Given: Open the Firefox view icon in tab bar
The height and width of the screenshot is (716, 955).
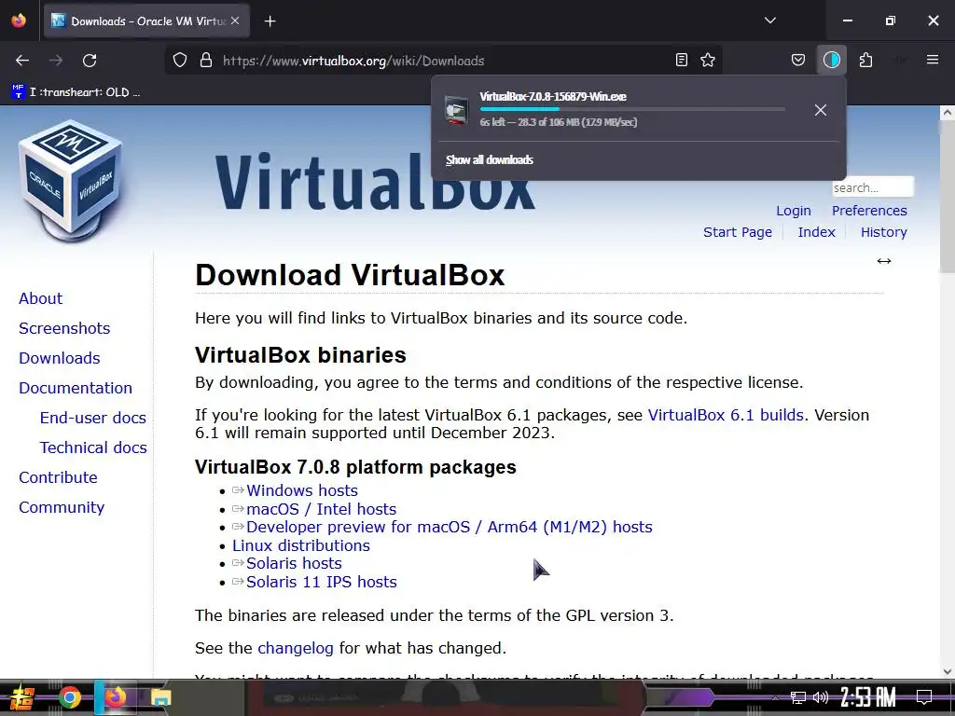Looking at the screenshot, I should (19, 21).
